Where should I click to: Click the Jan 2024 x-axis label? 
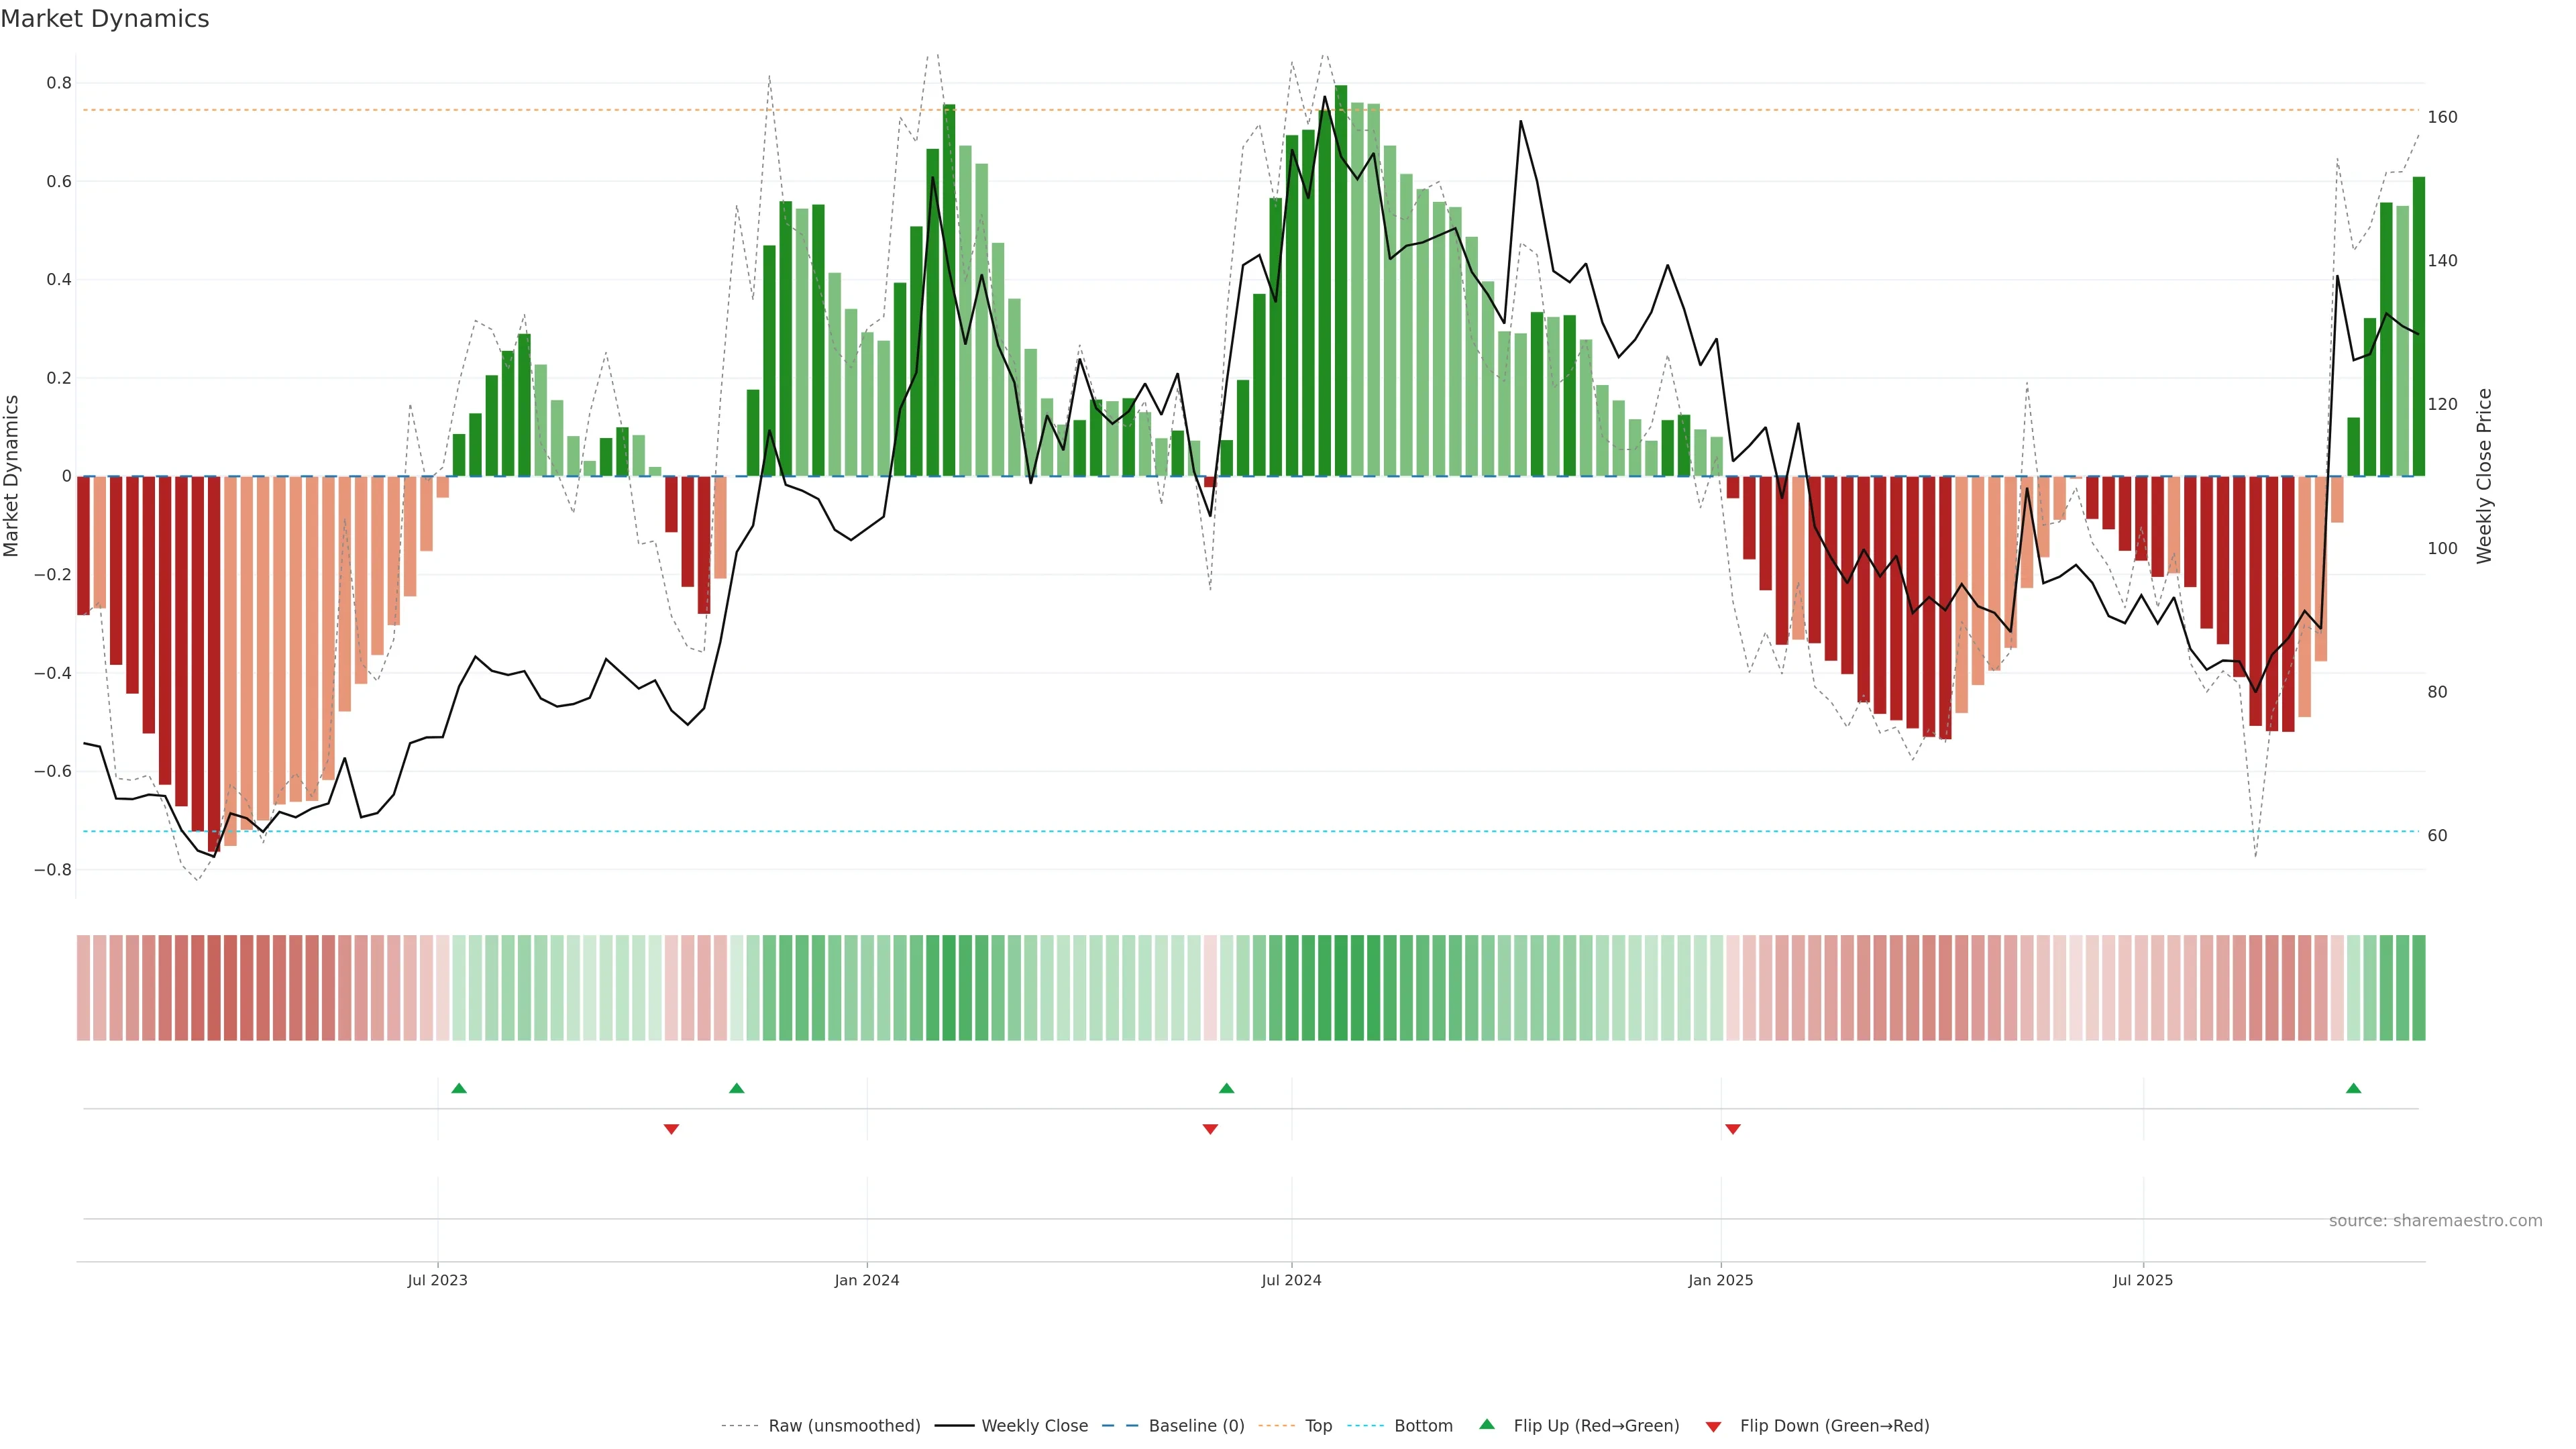(x=867, y=1280)
